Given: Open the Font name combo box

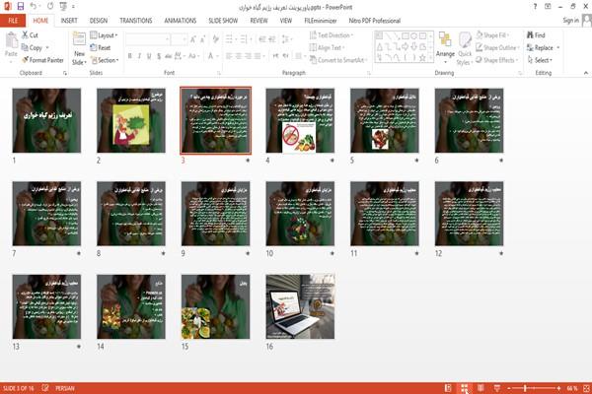Looking at the screenshot, I should (147, 38).
